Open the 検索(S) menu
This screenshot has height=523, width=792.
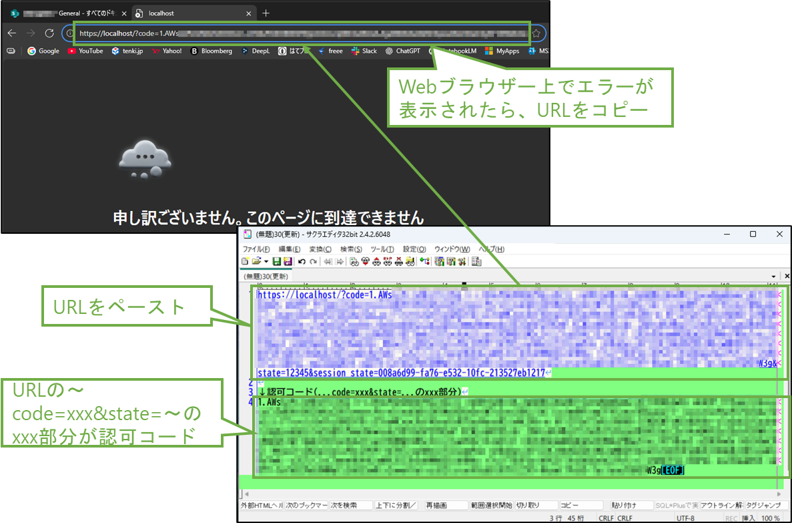(x=351, y=249)
